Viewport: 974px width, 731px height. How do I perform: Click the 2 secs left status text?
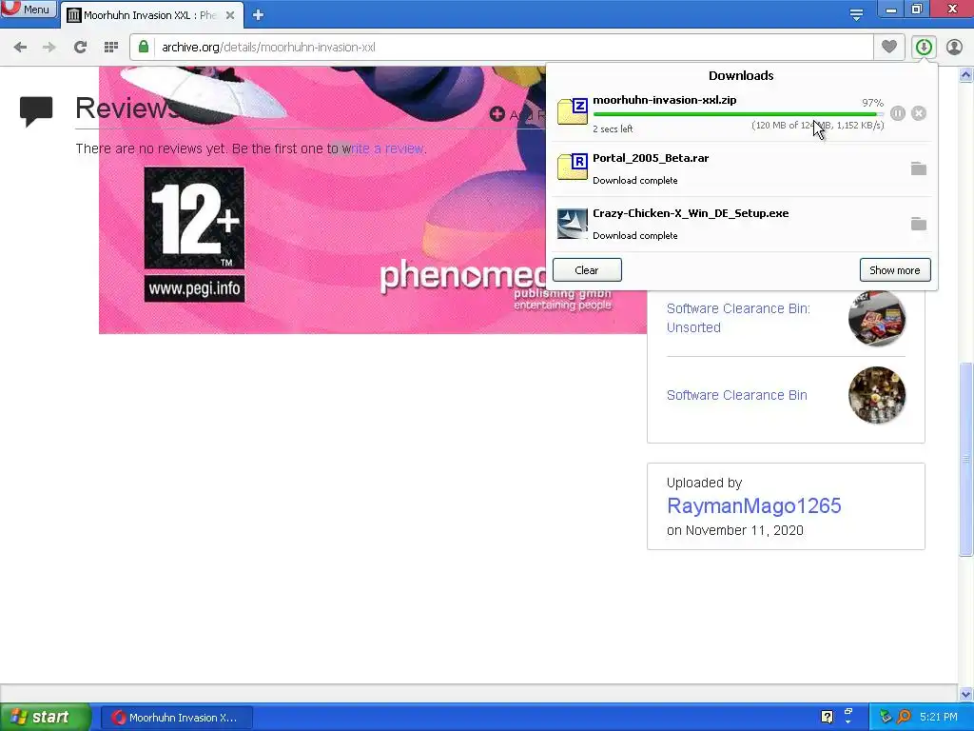tap(613, 128)
